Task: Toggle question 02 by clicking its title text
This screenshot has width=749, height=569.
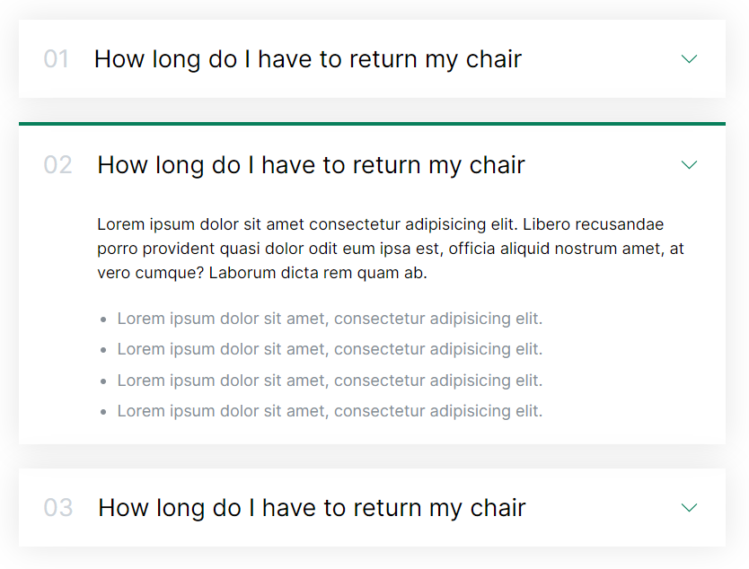Action: click(311, 165)
